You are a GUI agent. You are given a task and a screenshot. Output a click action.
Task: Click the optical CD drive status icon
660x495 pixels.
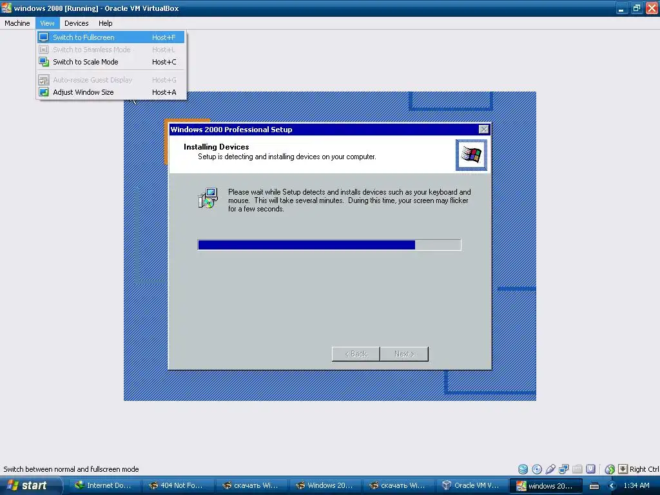click(x=537, y=469)
